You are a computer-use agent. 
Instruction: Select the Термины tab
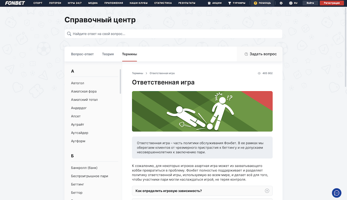(129, 54)
